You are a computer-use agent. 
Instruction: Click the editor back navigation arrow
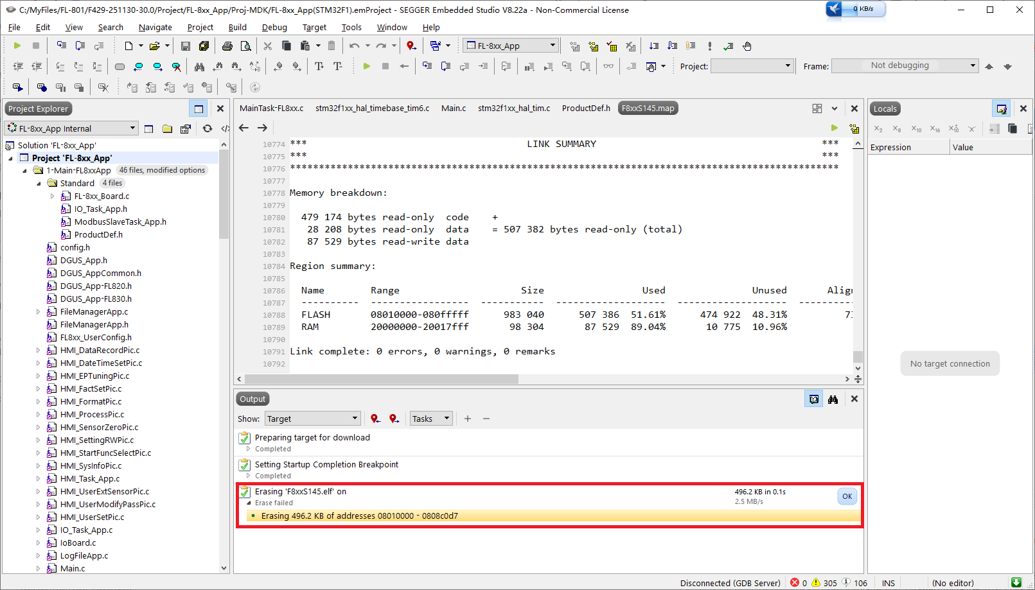point(244,128)
